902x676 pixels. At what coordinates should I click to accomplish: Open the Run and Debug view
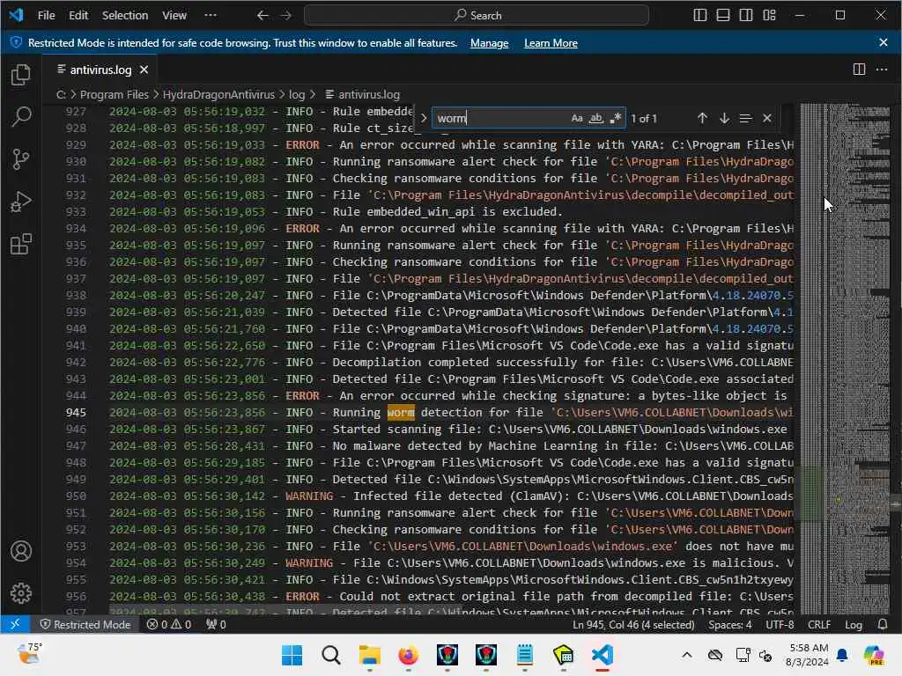21,202
